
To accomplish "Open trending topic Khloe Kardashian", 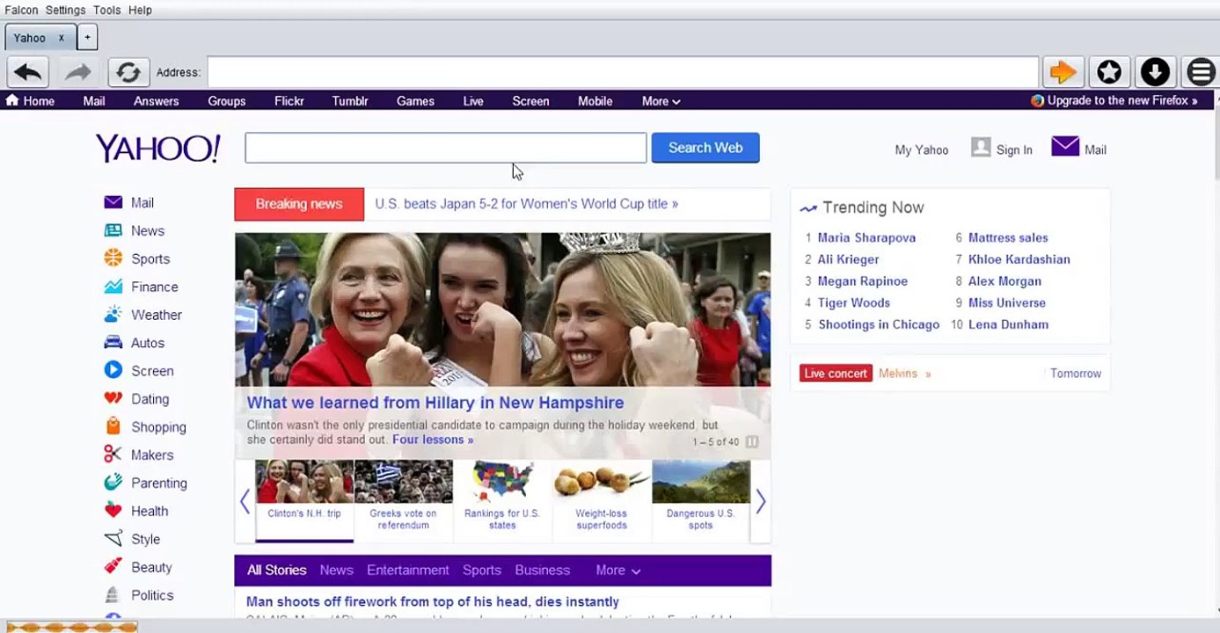I will [x=1019, y=259].
